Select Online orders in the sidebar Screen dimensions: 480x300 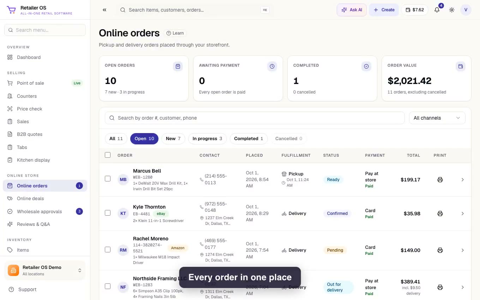click(45, 186)
